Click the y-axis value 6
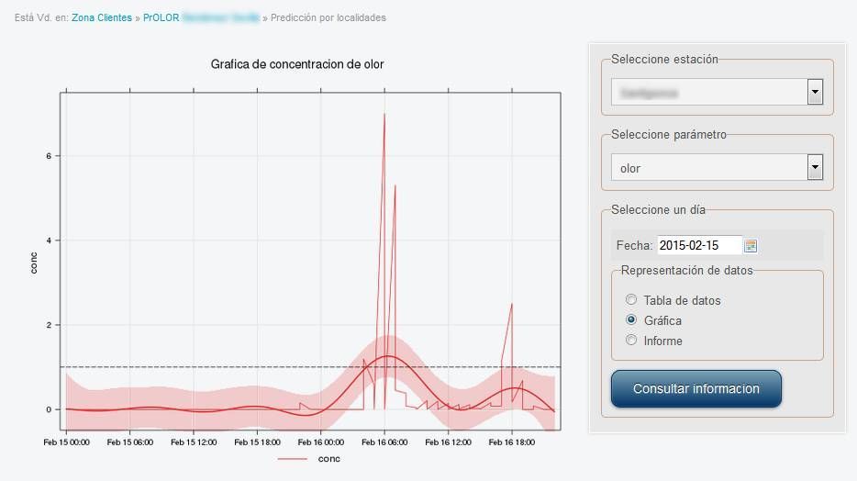Screen dimensions: 857x481 [x=49, y=156]
